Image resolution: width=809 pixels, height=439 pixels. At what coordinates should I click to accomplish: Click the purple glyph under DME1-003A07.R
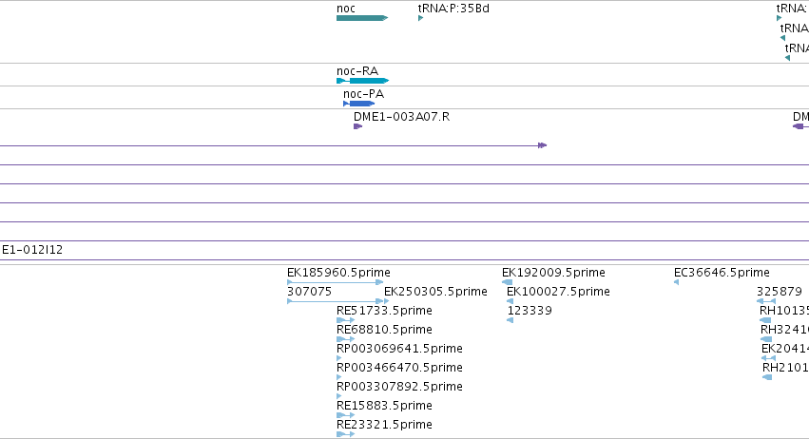[358, 126]
